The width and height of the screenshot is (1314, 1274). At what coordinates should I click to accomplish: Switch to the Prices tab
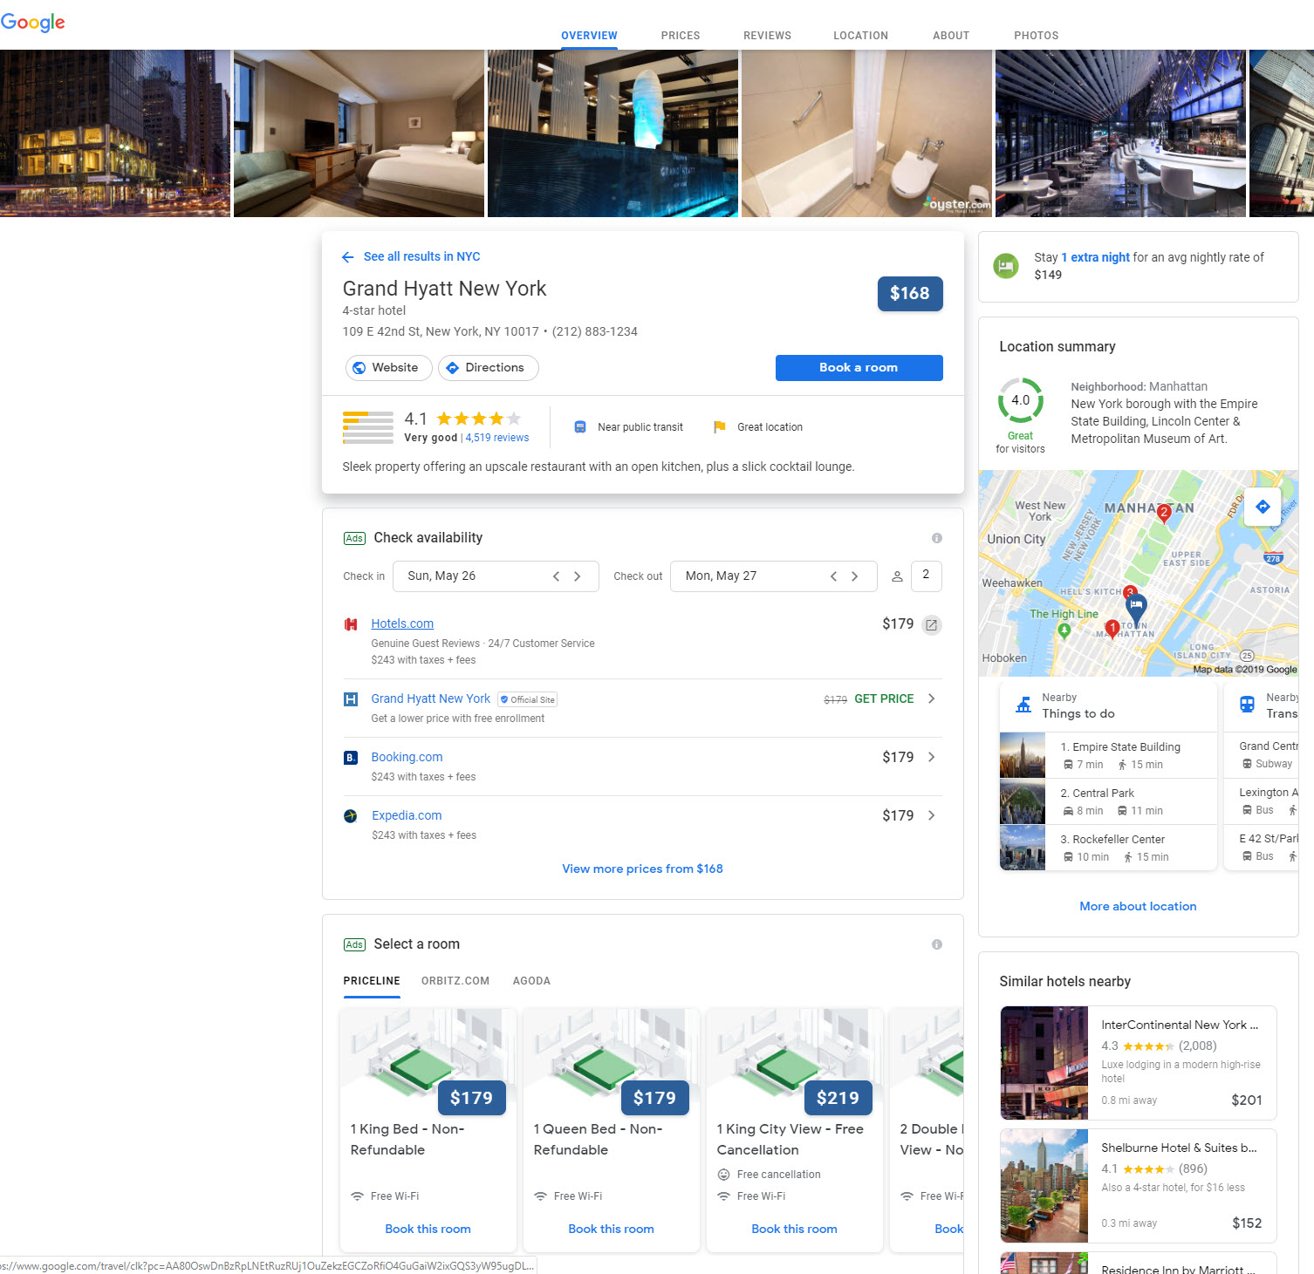681,36
